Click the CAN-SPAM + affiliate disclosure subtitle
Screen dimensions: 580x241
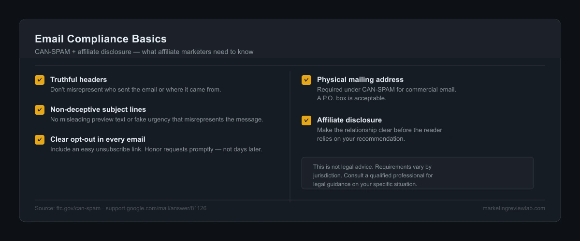coord(144,52)
